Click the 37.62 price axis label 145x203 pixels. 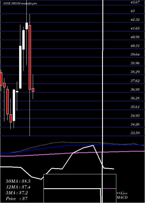click(x=135, y=81)
